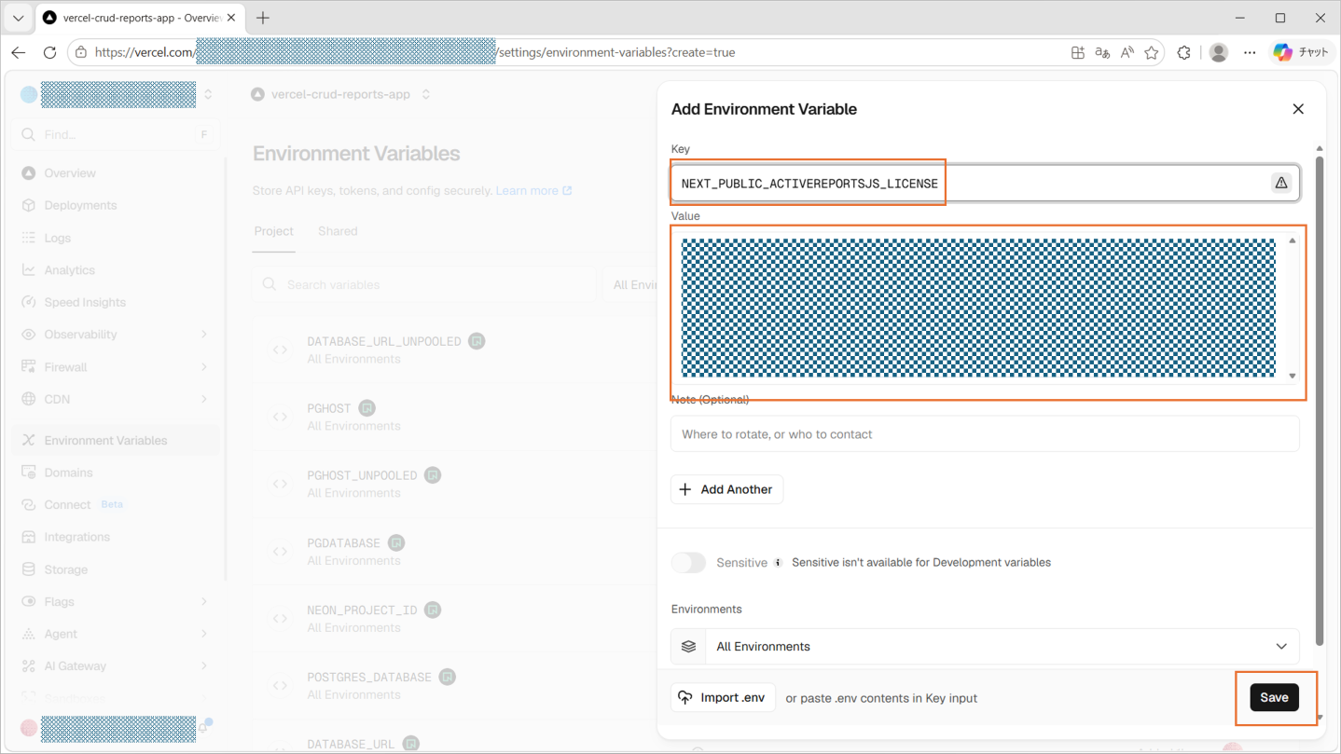
Task: Click the Observability eye icon
Action: [29, 335]
